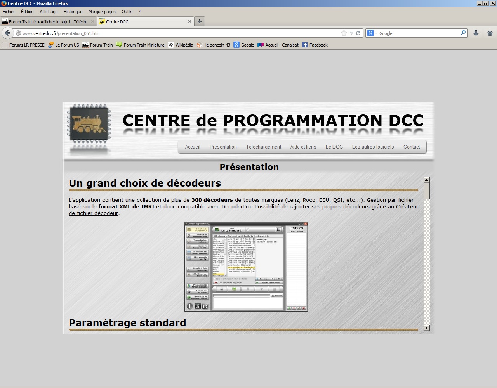
Task: Bookmark this page with the star icon
Action: (344, 33)
